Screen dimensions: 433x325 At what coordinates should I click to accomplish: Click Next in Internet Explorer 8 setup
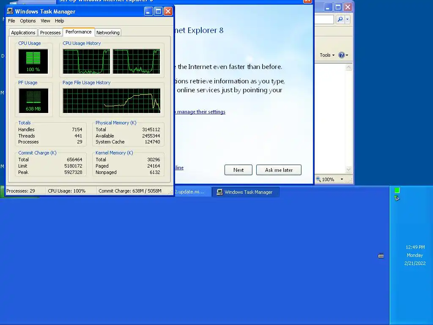click(238, 170)
